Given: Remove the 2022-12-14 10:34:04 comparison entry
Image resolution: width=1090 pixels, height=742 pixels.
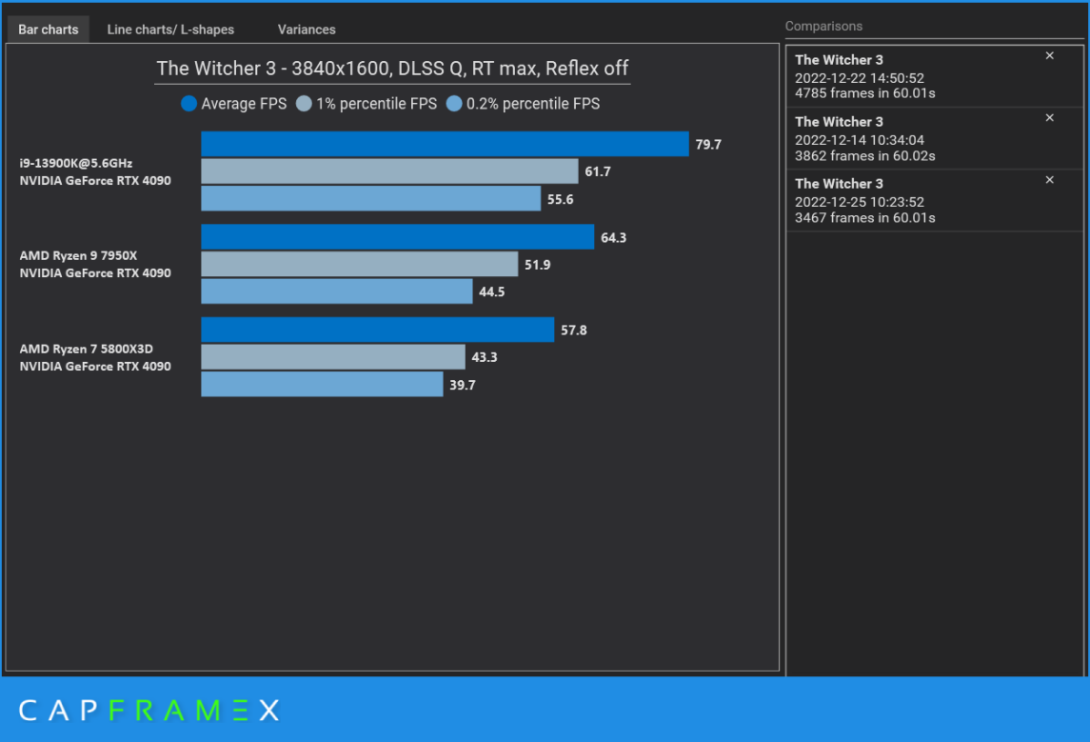Looking at the screenshot, I should point(1050,117).
